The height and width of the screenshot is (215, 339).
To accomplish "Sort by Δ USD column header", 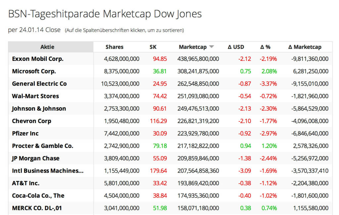I will pos(236,47).
